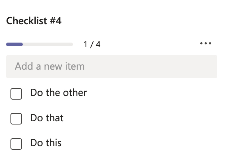
Task: Click the checklist progress bar
Action: tap(39, 44)
